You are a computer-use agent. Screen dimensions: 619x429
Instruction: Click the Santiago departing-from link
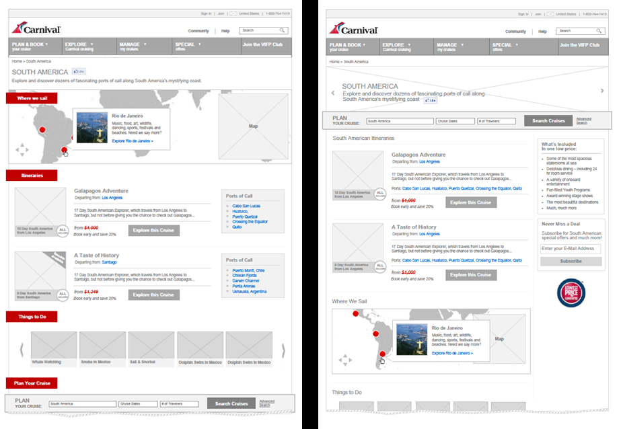[x=109, y=262]
